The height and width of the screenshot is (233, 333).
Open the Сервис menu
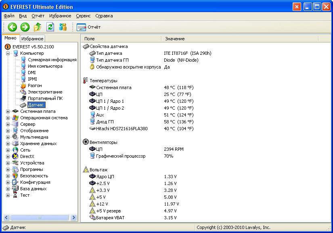[x=83, y=16]
